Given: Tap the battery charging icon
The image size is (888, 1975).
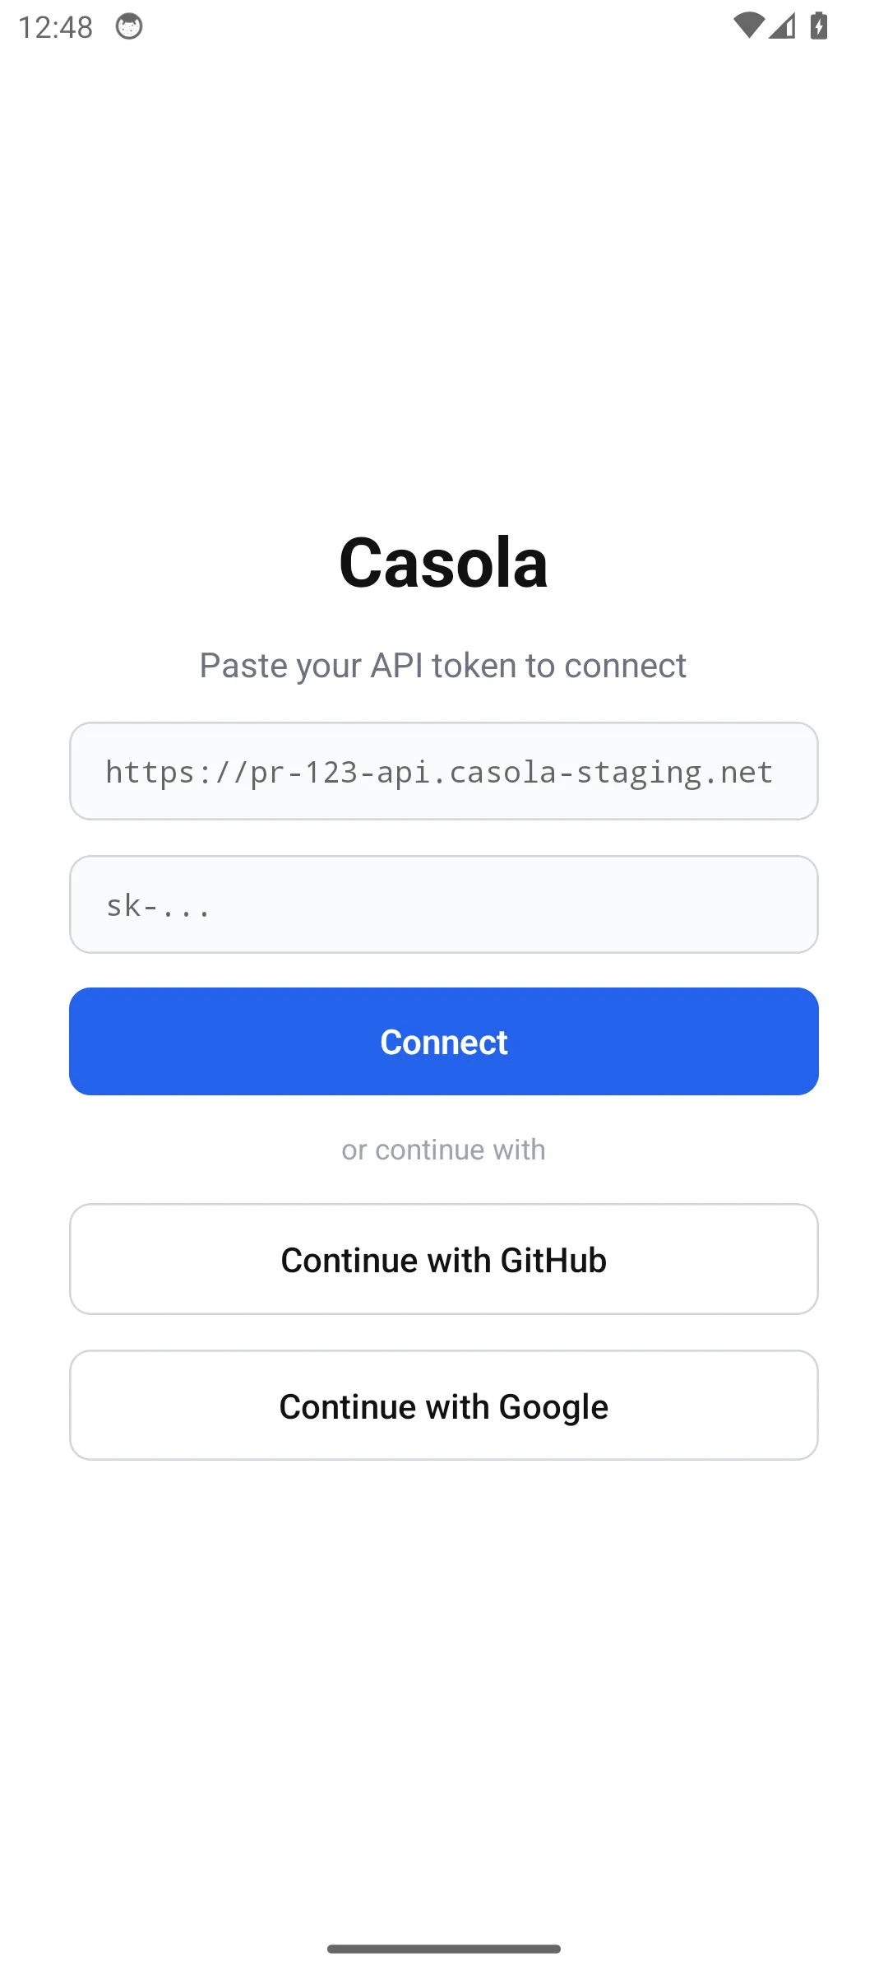Looking at the screenshot, I should pos(819,26).
